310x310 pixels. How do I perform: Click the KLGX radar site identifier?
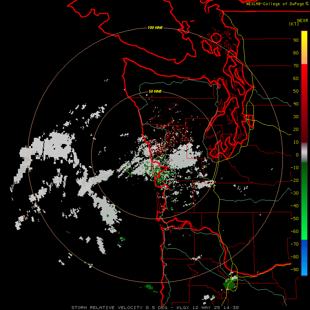pos(183,308)
